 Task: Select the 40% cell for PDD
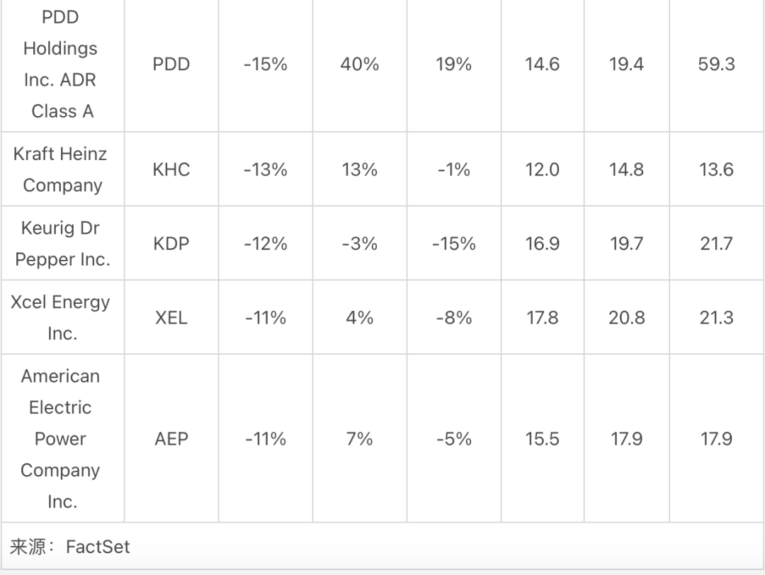tap(360, 64)
